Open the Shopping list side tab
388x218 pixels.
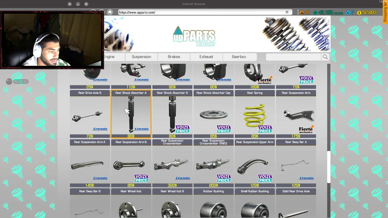[x=385, y=12]
